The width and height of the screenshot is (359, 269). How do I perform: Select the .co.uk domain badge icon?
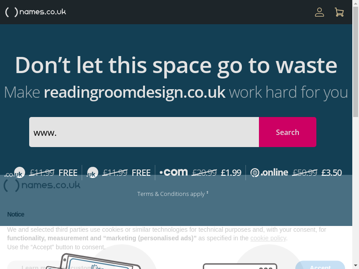(15, 173)
